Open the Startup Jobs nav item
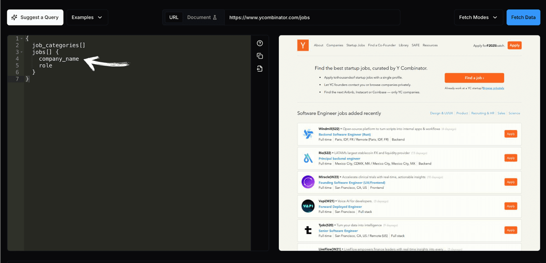 point(355,45)
